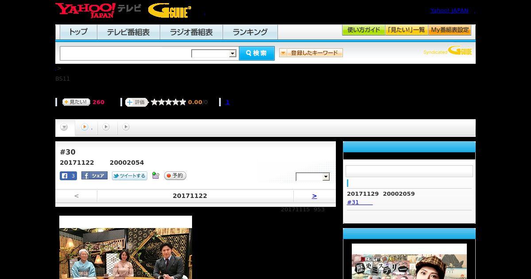Screen dimensions: 531x279
Task: Open the テレビ番組表 tab
Action: pyautogui.click(x=128, y=32)
